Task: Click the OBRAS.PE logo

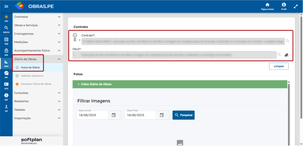Action: click(x=34, y=6)
